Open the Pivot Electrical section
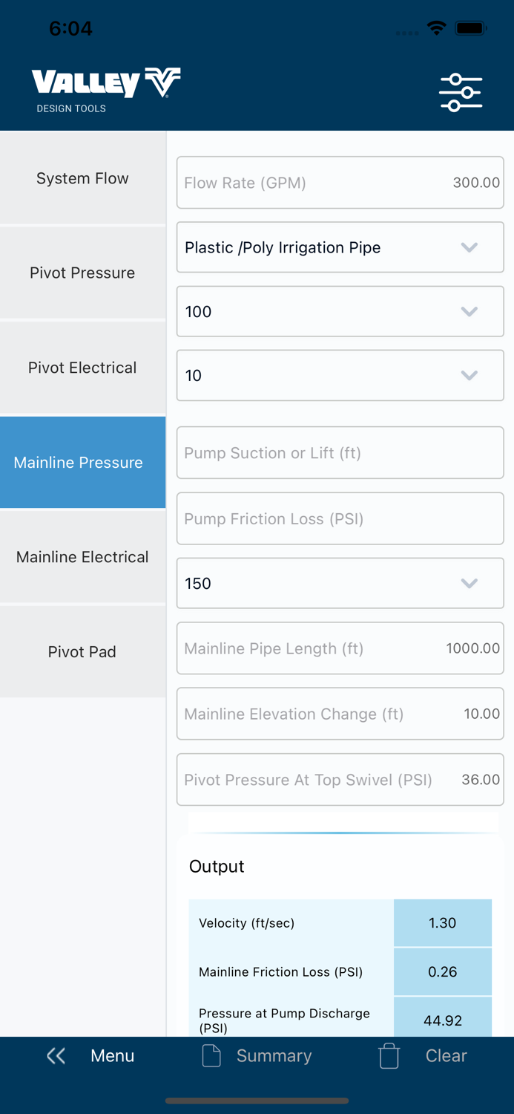Image resolution: width=514 pixels, height=1114 pixels. coord(82,368)
